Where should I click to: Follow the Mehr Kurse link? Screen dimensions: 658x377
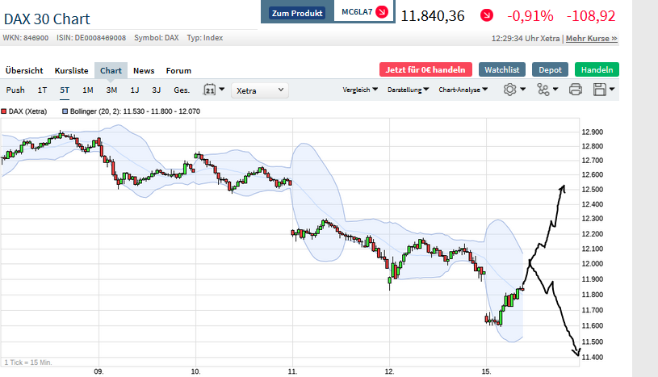(591, 38)
